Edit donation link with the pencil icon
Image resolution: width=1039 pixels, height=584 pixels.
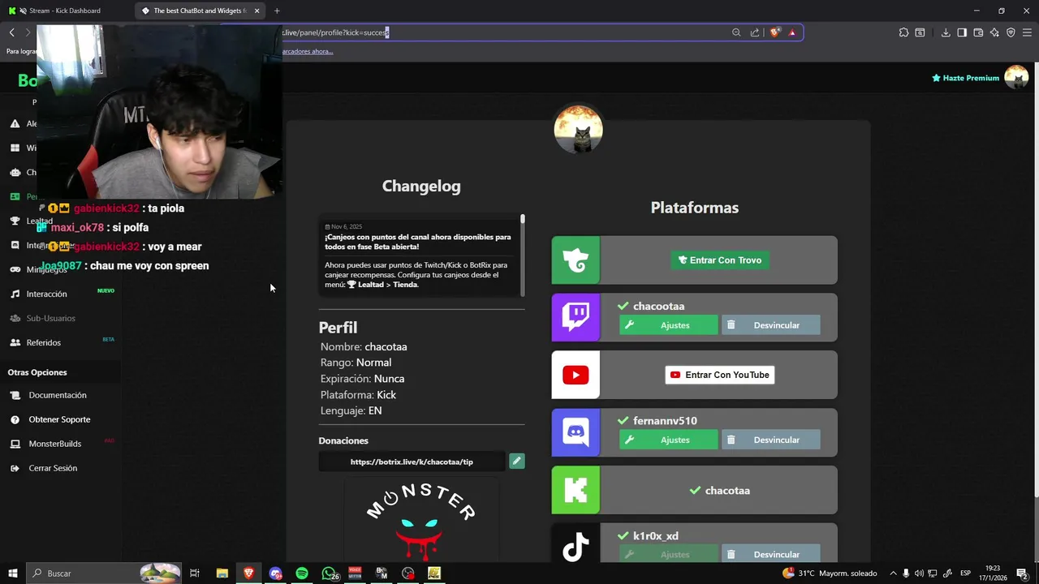516,462
